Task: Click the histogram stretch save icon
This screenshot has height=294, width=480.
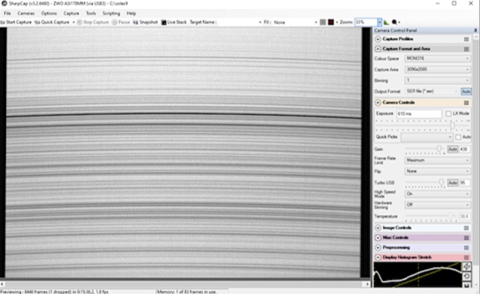Action: [466, 285]
